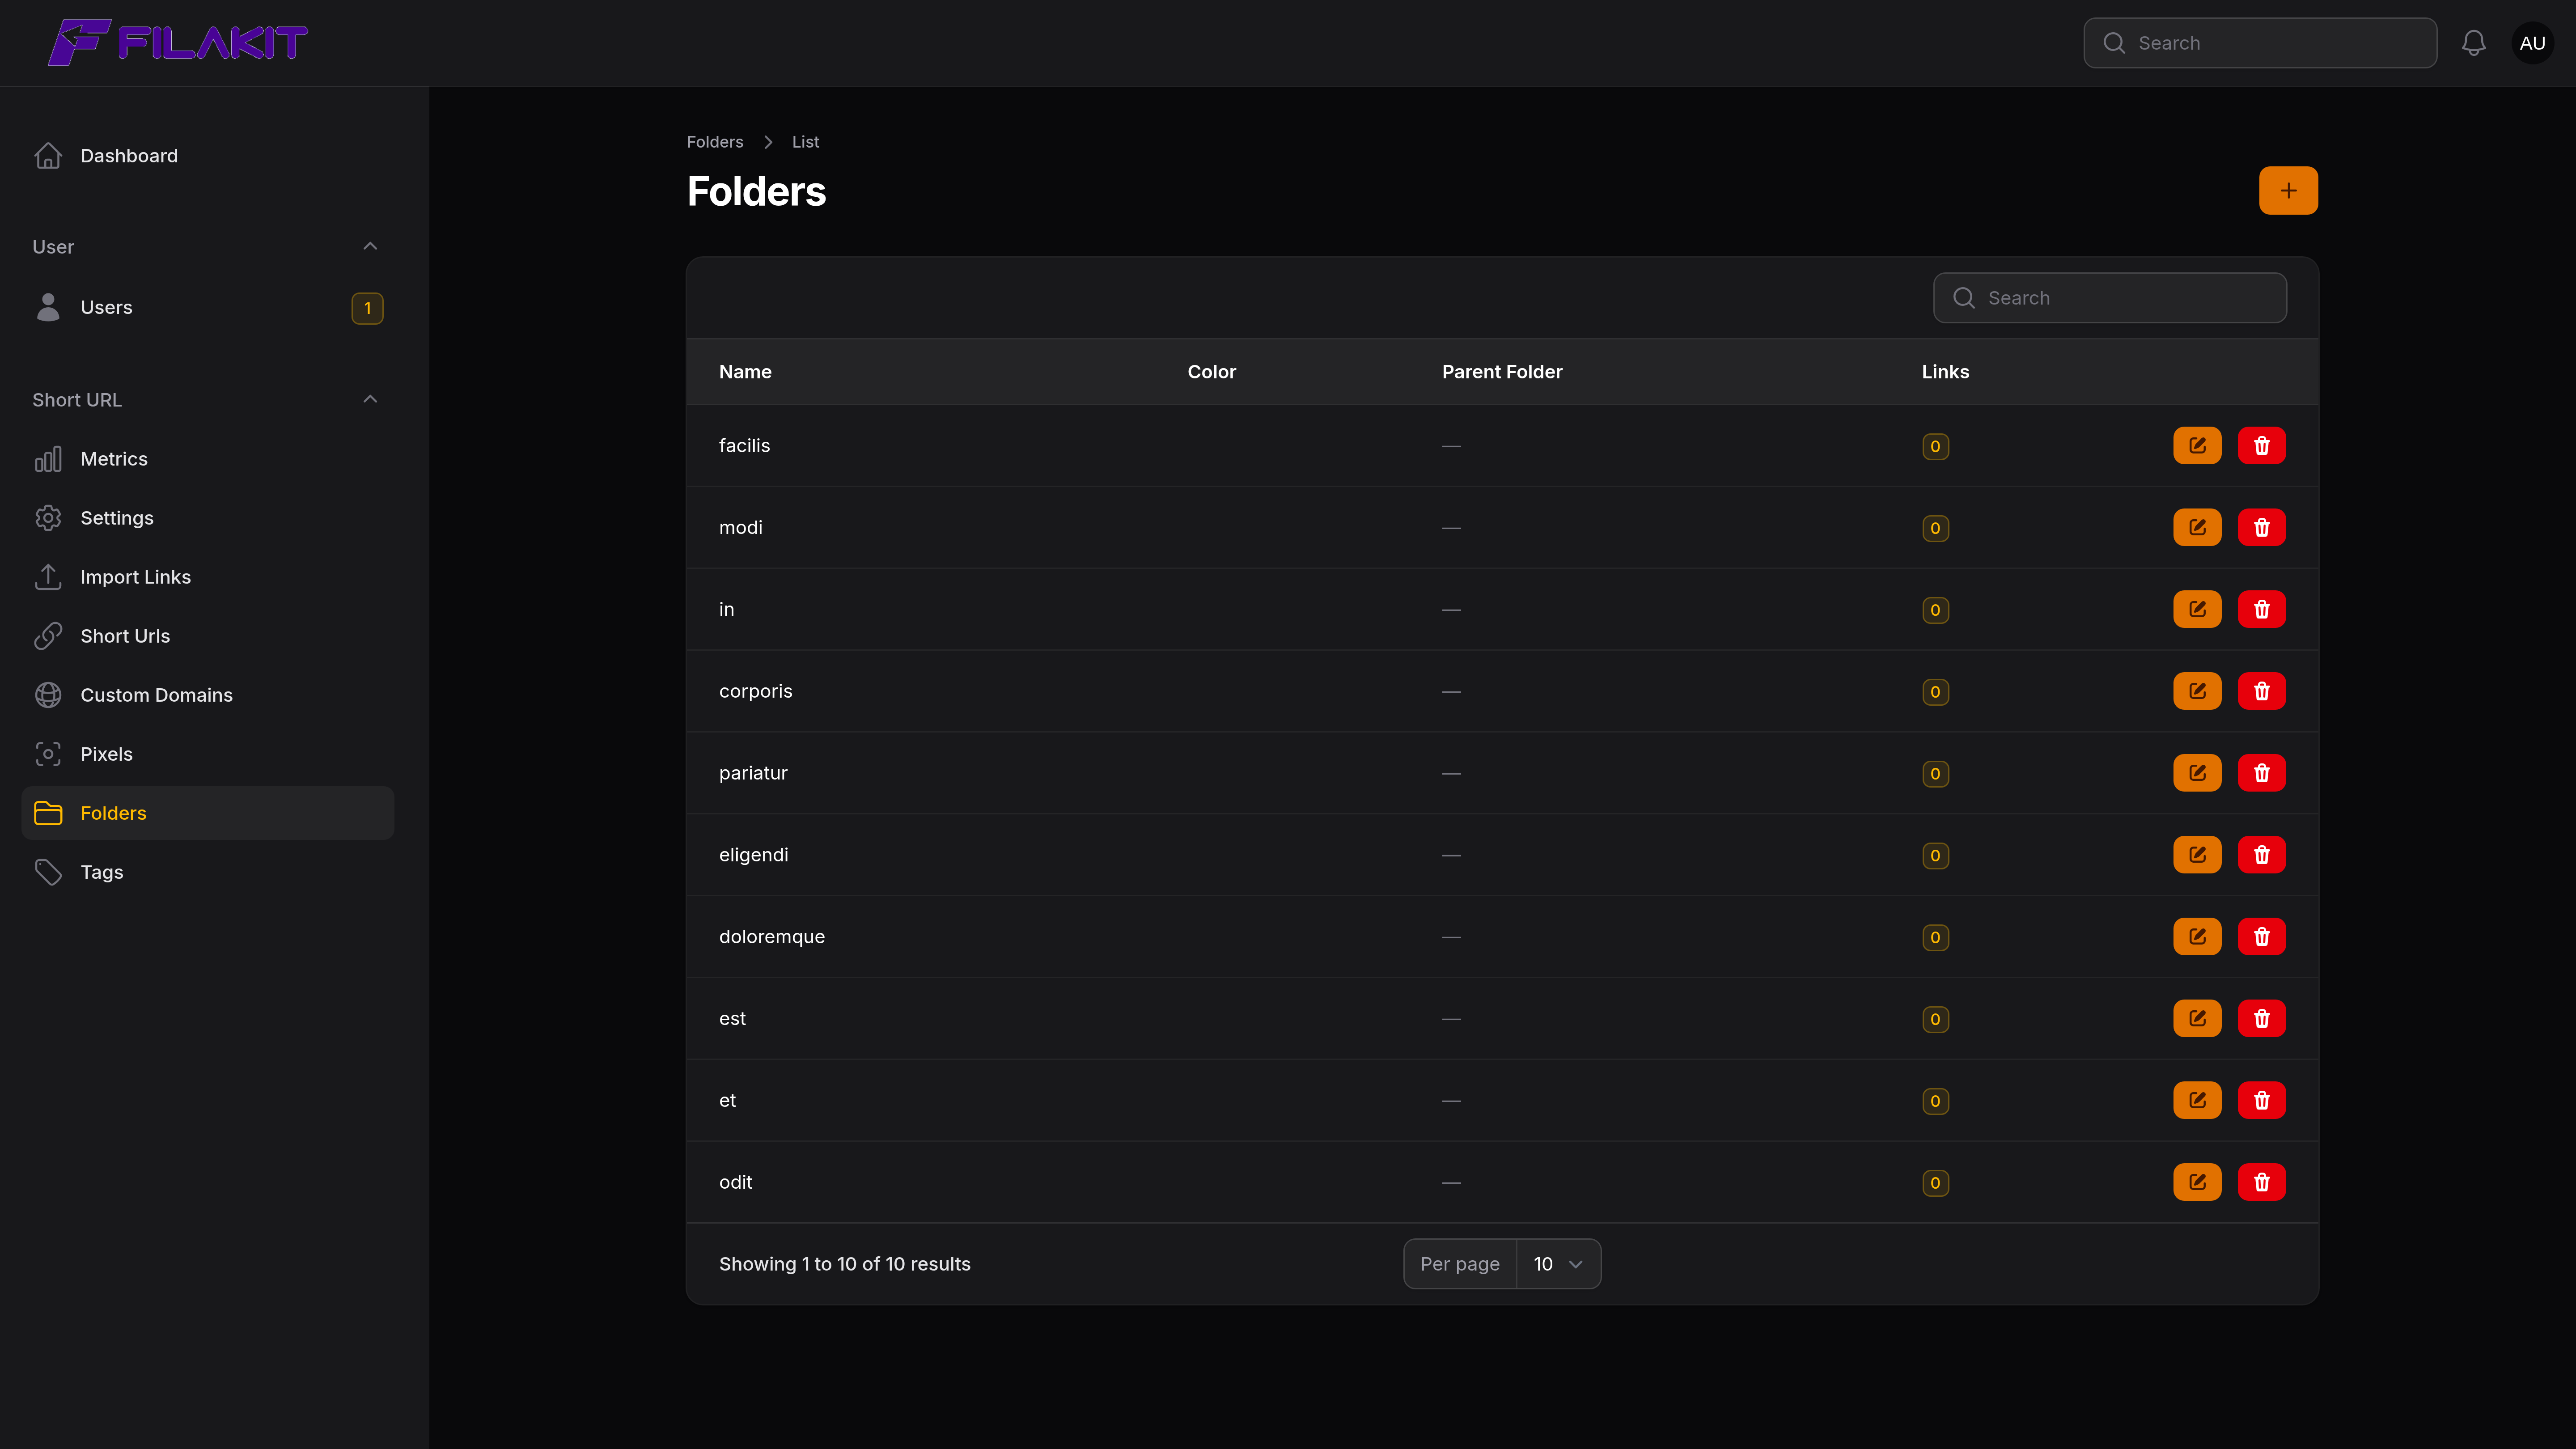Open Users in sidebar

click(207, 308)
